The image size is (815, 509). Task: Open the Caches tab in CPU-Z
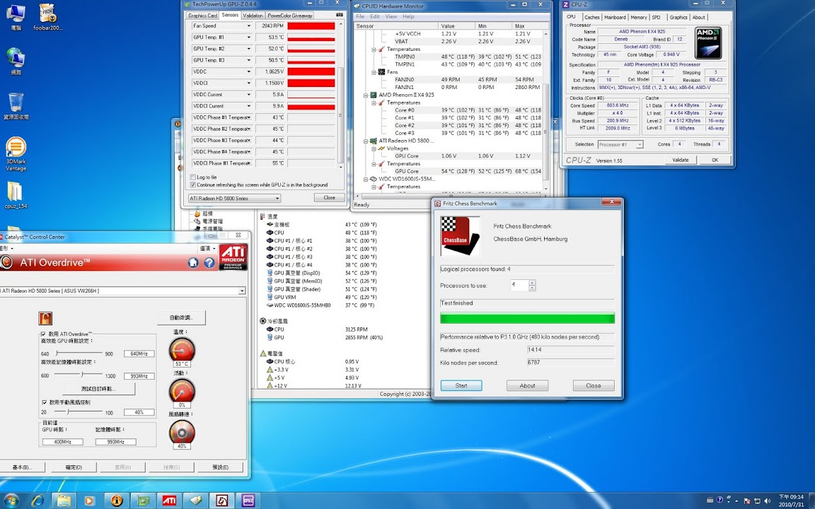(591, 17)
